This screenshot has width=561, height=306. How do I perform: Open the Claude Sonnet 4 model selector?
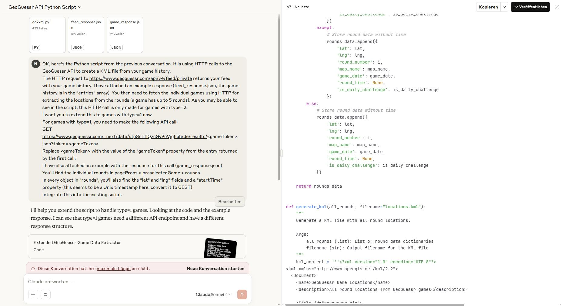(214, 294)
